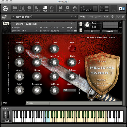Switch to rack page 49-64
127x127 pixels.
(x=105, y=17)
